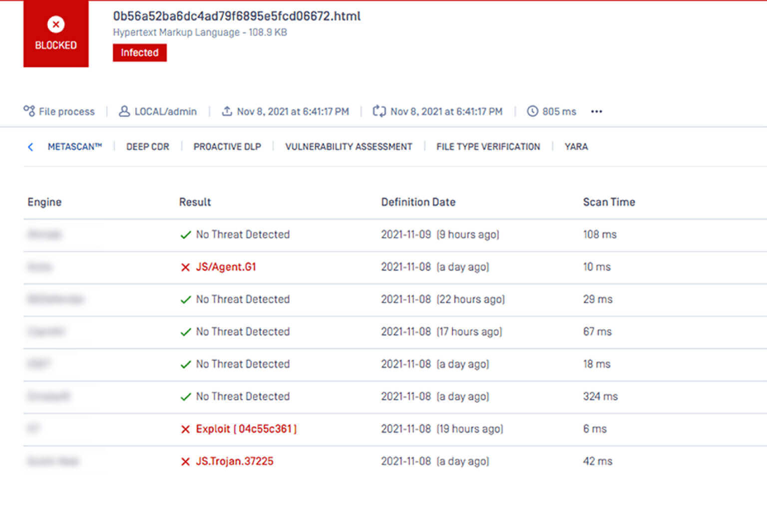Click the red BLOCKED status icon
The width and height of the screenshot is (767, 511).
(55, 24)
